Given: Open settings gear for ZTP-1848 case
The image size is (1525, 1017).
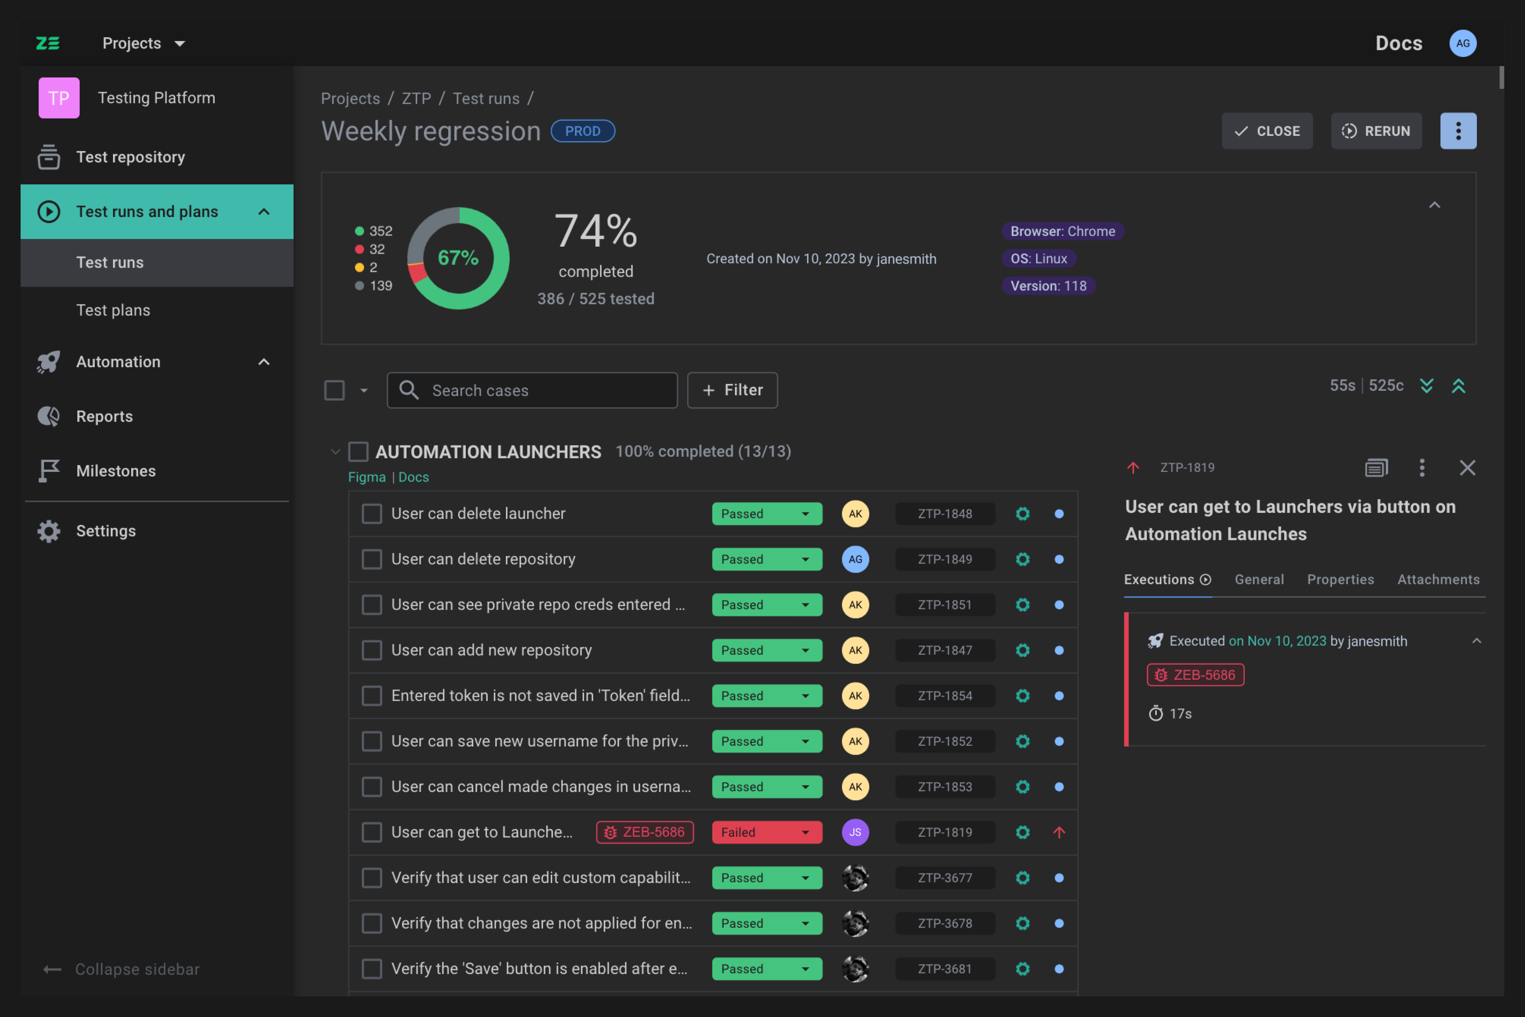Looking at the screenshot, I should pyautogui.click(x=1023, y=513).
